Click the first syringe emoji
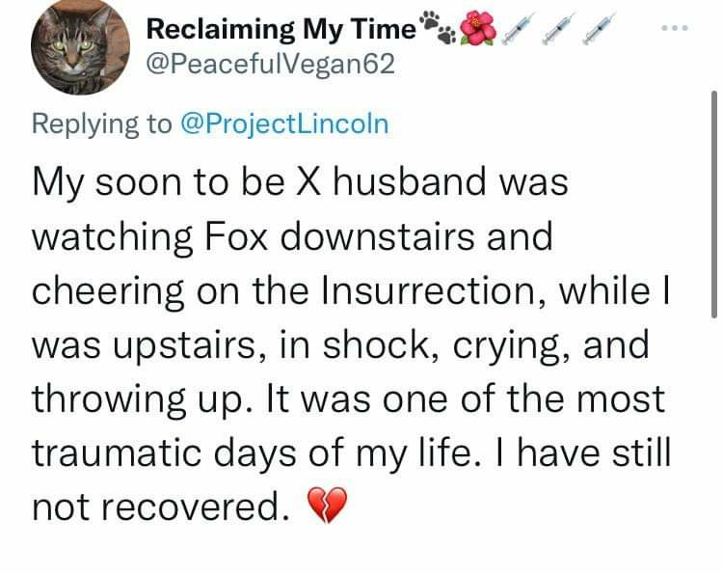The image size is (723, 574). (x=519, y=31)
